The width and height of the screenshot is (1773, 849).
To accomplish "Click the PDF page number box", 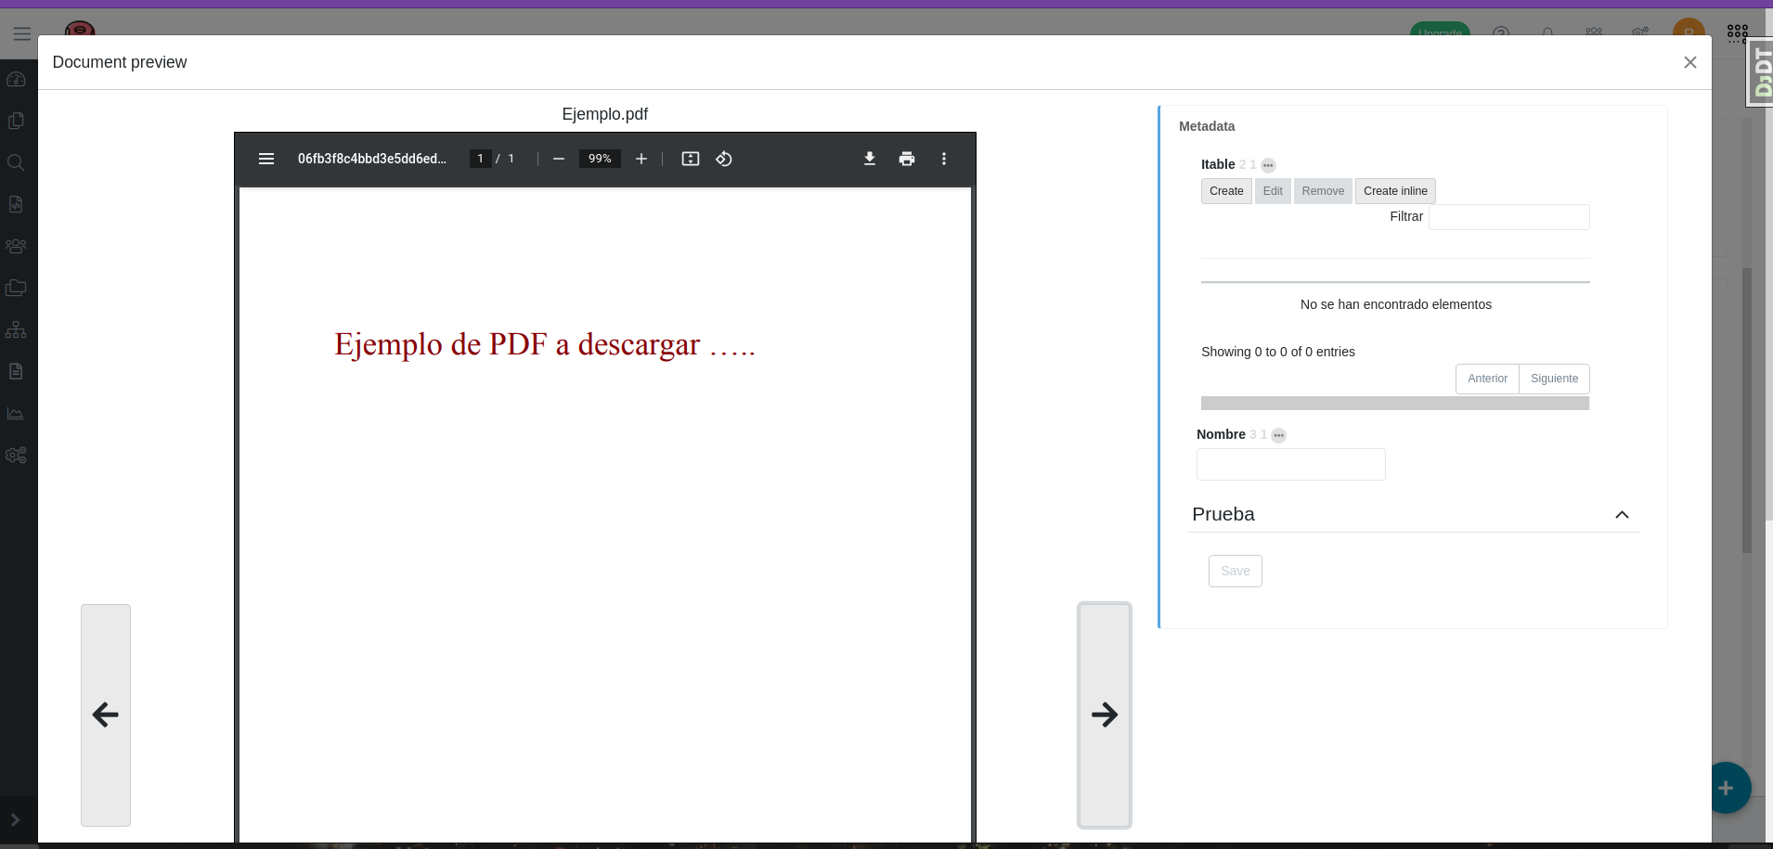I will tap(480, 159).
